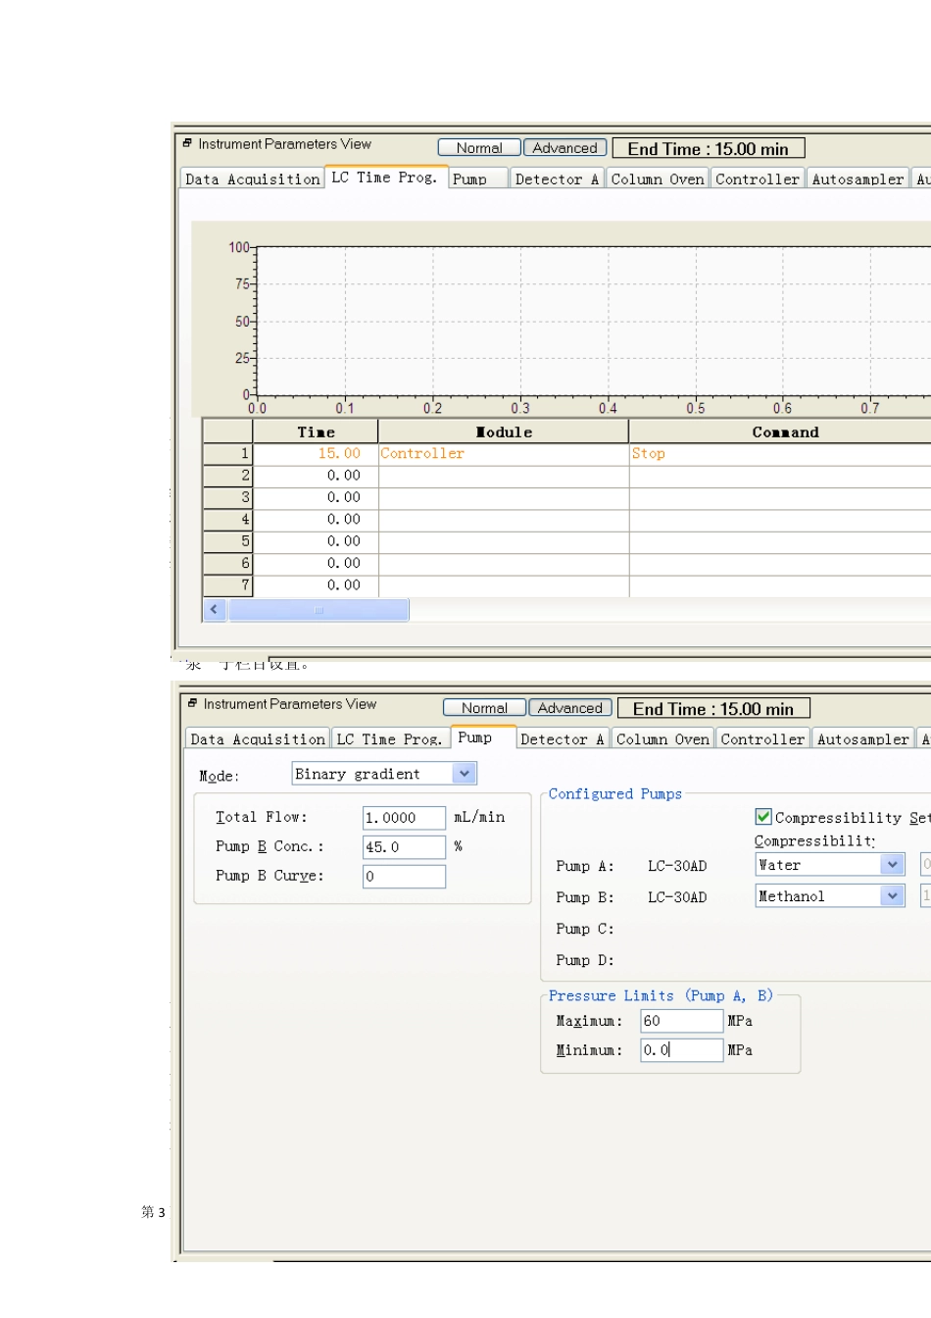Image resolution: width=931 pixels, height=1318 pixels.
Task: Switch to Detector A tab in upper panel
Action: pyautogui.click(x=556, y=179)
